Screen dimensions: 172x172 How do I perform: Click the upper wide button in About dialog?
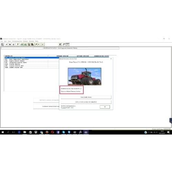click(x=86, y=97)
